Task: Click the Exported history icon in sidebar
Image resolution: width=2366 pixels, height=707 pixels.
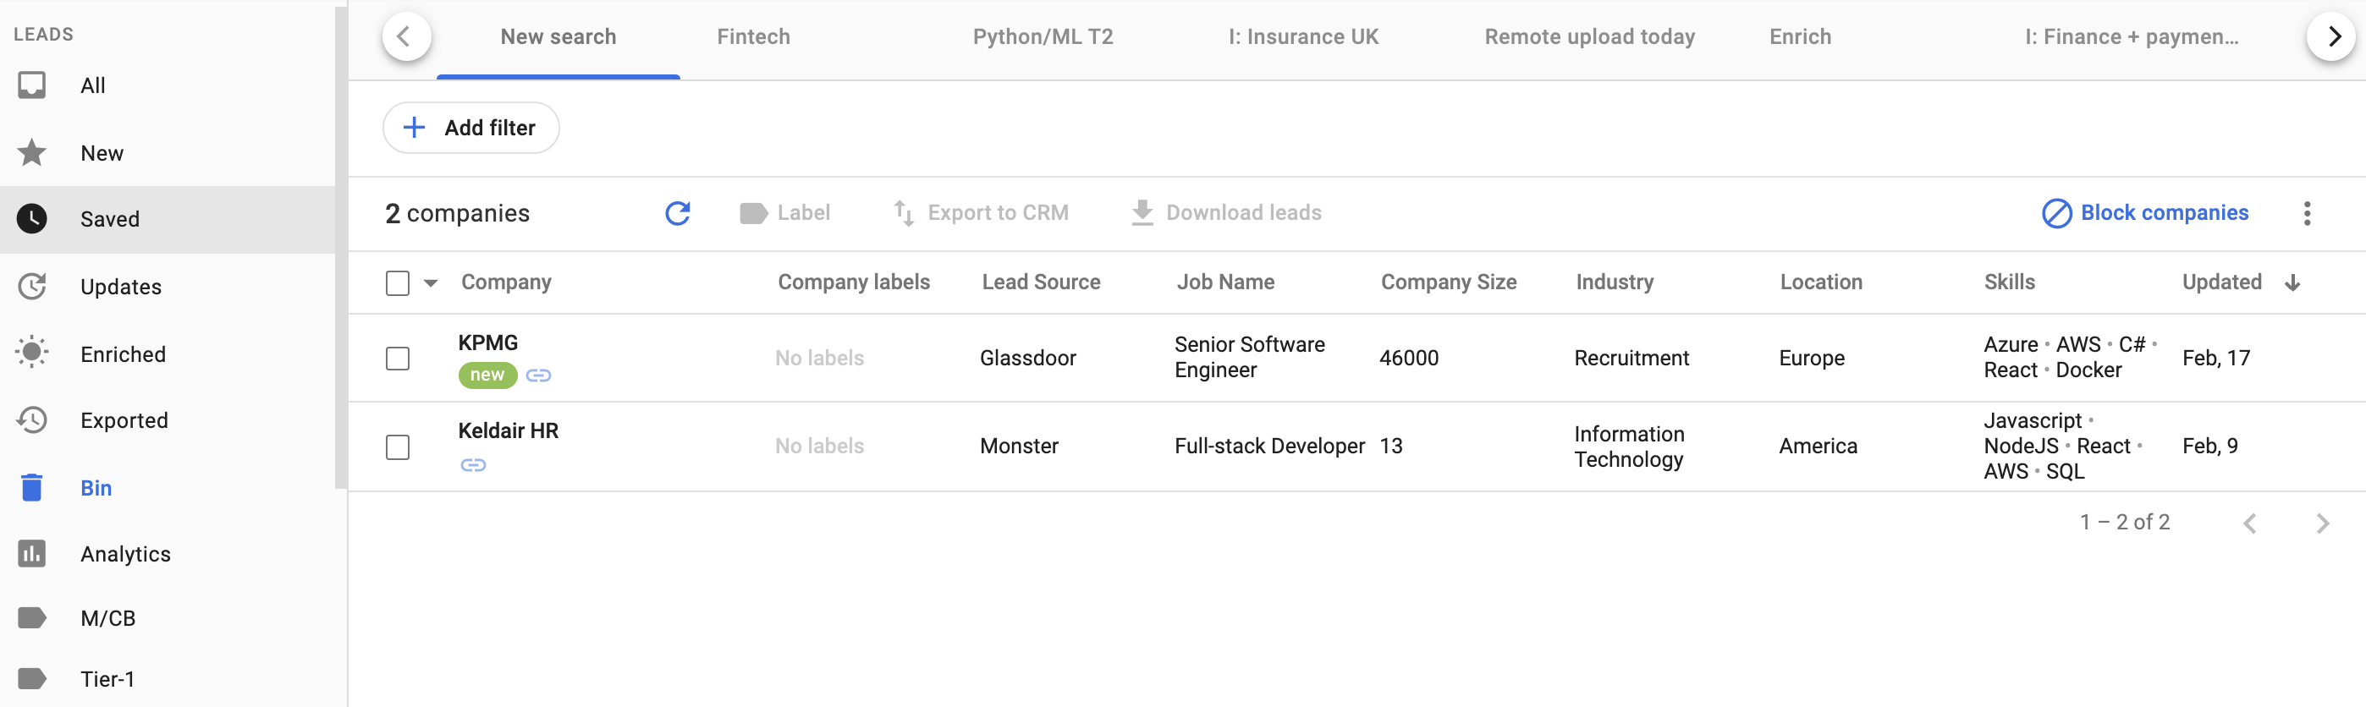Action: (32, 420)
